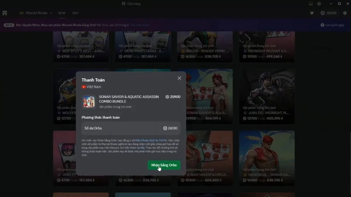Maximize the Discord window

click(339, 4)
